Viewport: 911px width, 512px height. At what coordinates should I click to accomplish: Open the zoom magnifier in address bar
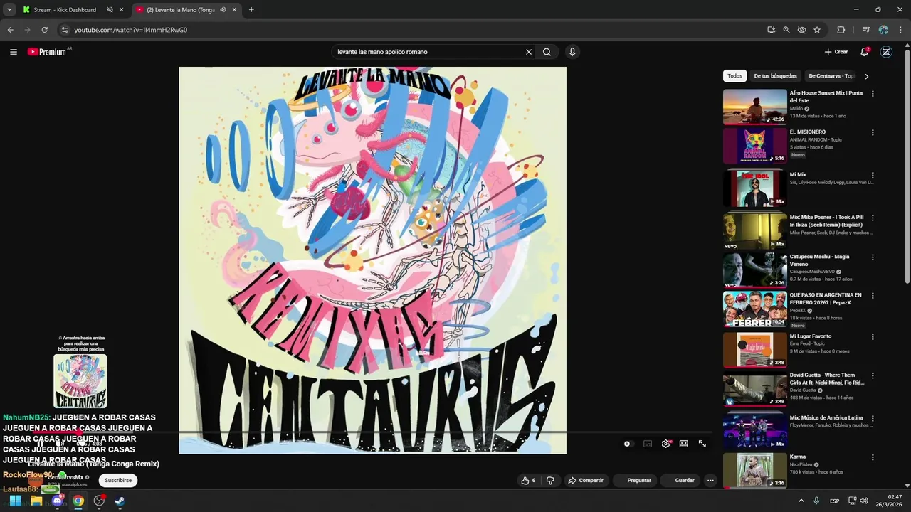pos(786,30)
